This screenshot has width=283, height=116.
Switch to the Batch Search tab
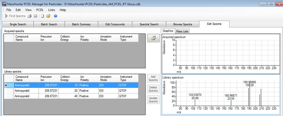tap(49, 24)
